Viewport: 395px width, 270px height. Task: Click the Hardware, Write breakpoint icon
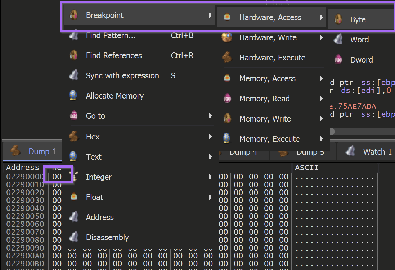[227, 37]
